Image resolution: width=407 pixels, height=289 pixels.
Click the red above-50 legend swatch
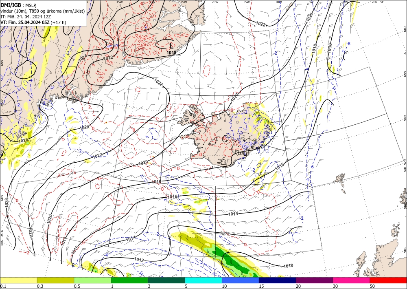tap(388, 280)
